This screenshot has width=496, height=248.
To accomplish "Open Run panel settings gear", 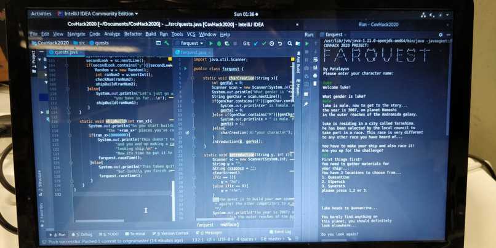I will (x=441, y=34).
